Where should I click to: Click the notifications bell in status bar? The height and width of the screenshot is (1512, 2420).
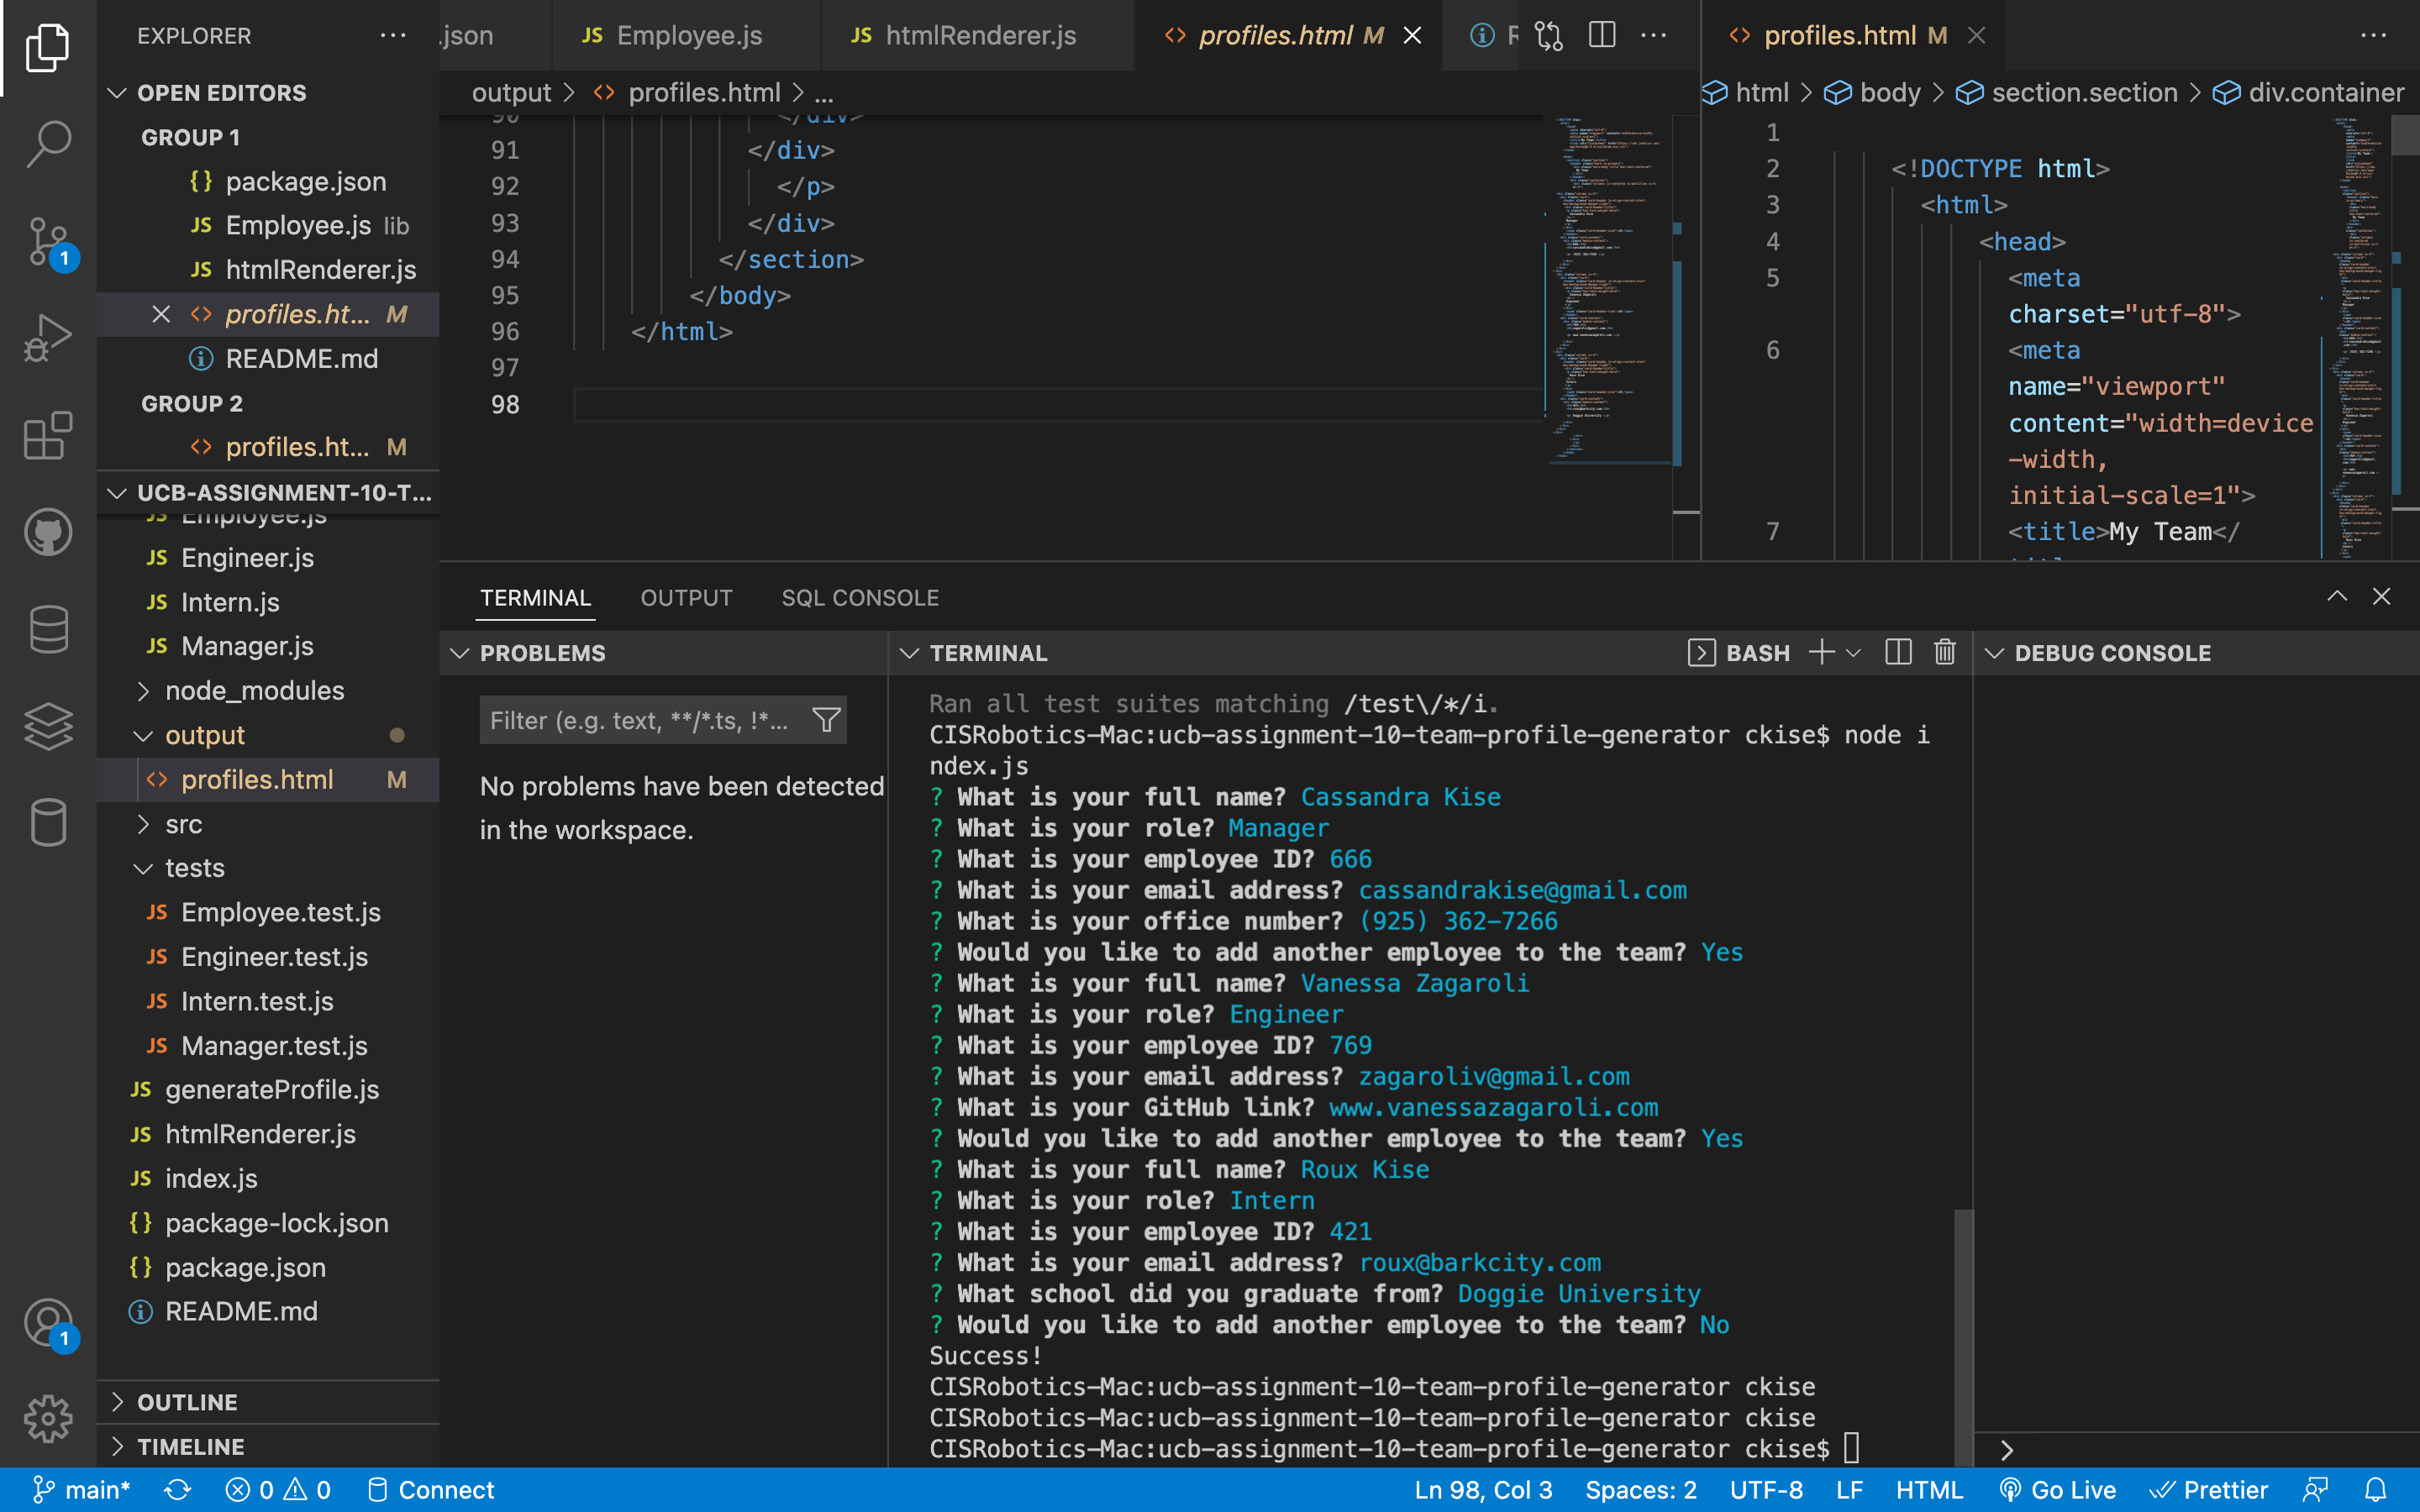pyautogui.click(x=2376, y=1490)
